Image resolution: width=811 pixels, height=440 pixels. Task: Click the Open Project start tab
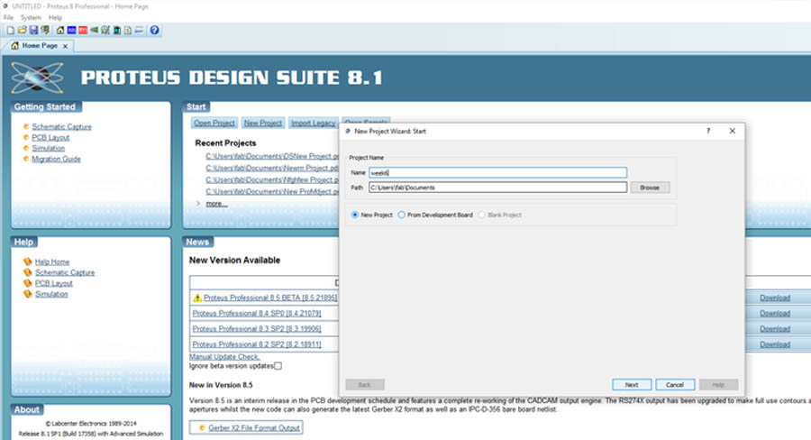(x=214, y=123)
